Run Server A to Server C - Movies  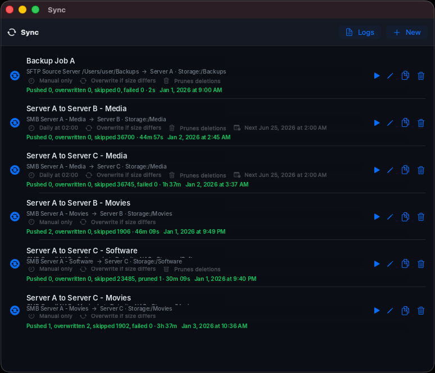pyautogui.click(x=377, y=311)
